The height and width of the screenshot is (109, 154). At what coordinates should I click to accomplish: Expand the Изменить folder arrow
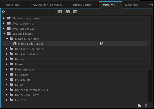[7, 74]
